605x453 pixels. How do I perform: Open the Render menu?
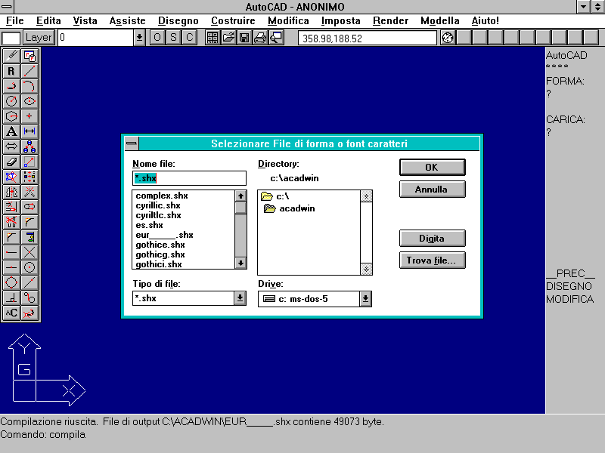[x=390, y=21]
